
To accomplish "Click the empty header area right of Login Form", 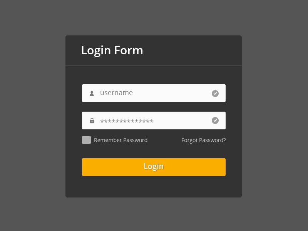I will point(192,50).
